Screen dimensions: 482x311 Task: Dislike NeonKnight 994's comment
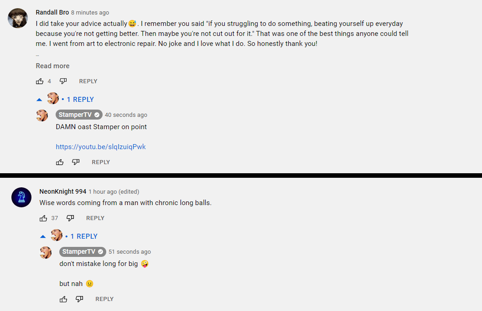pos(70,218)
